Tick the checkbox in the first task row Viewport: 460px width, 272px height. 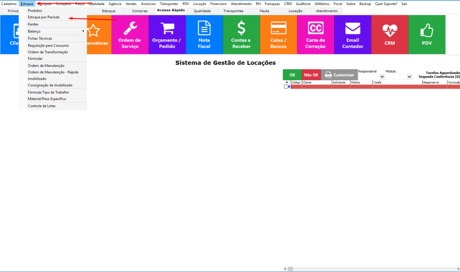[286, 87]
